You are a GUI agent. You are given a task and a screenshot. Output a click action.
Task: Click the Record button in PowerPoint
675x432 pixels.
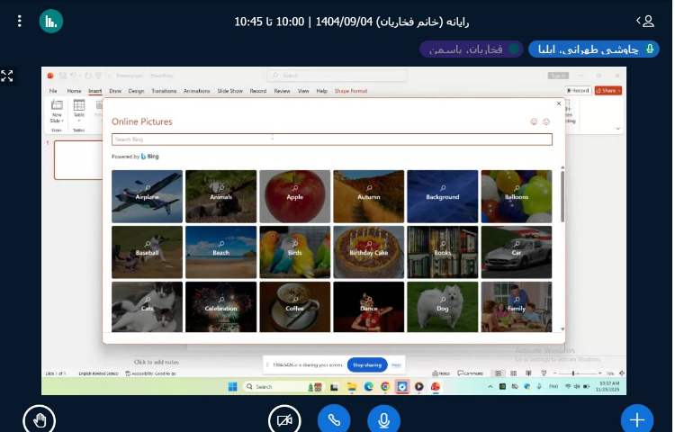point(578,90)
